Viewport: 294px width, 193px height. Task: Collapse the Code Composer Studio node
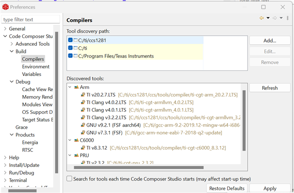pyautogui.click(x=5, y=36)
